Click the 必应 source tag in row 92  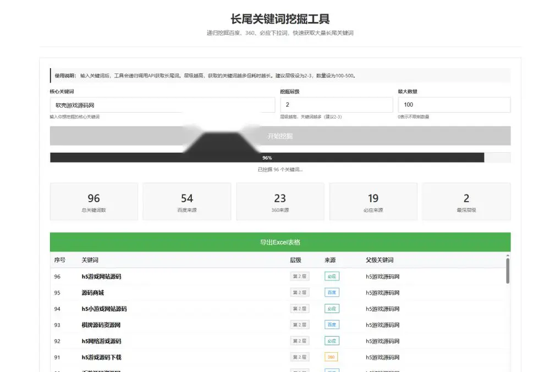(x=332, y=341)
